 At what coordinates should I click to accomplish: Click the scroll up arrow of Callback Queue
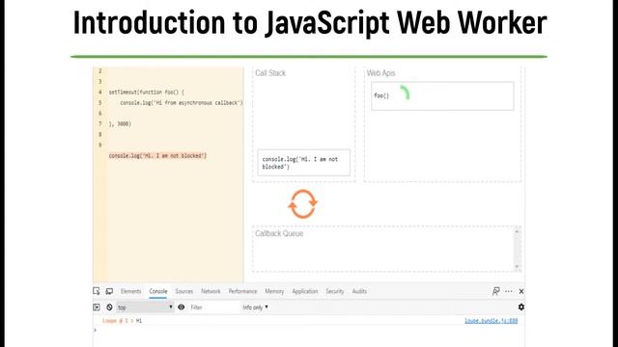point(518,231)
